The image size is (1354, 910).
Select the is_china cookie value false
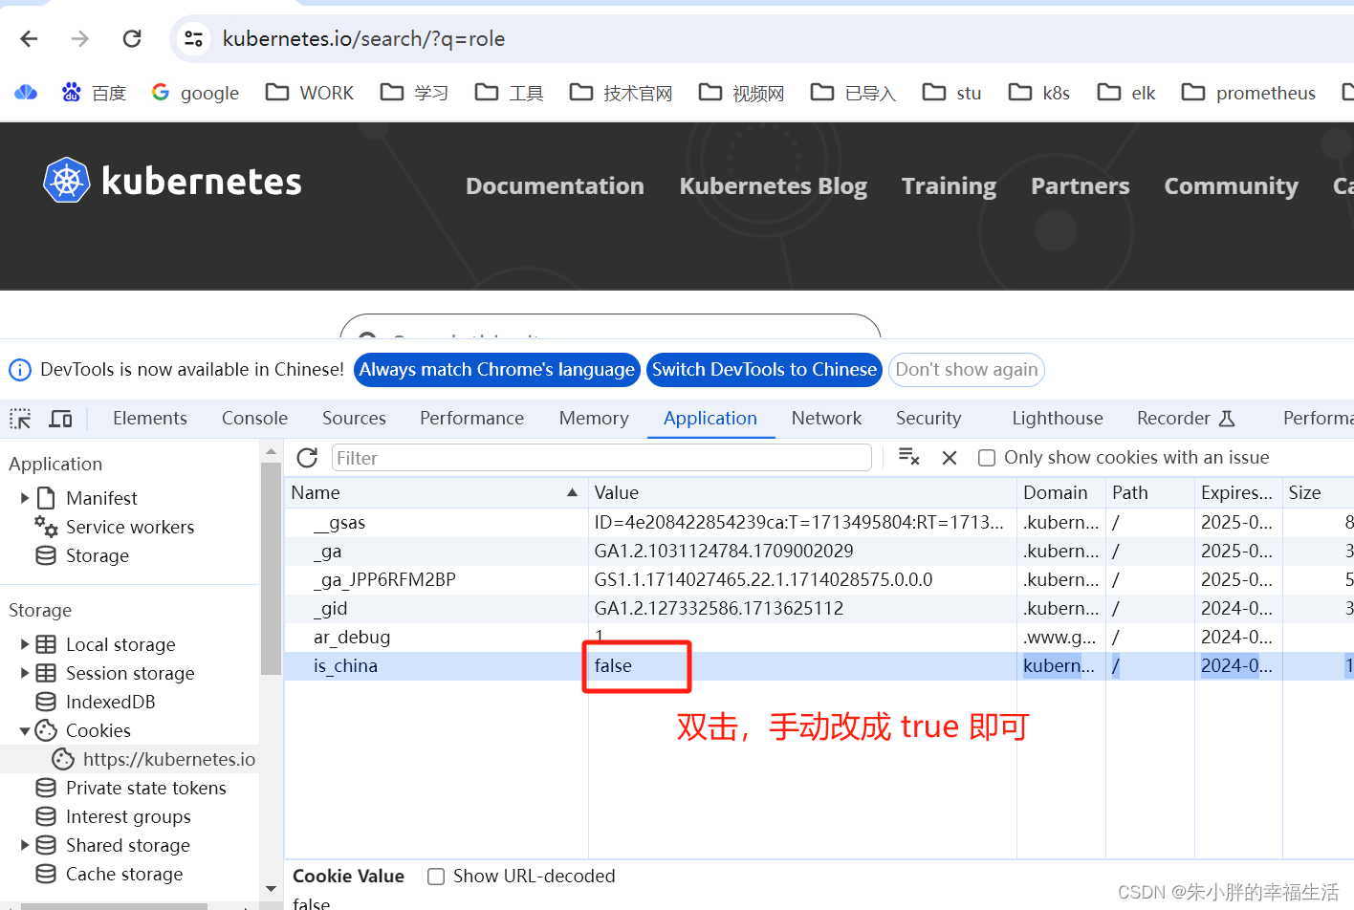613,666
